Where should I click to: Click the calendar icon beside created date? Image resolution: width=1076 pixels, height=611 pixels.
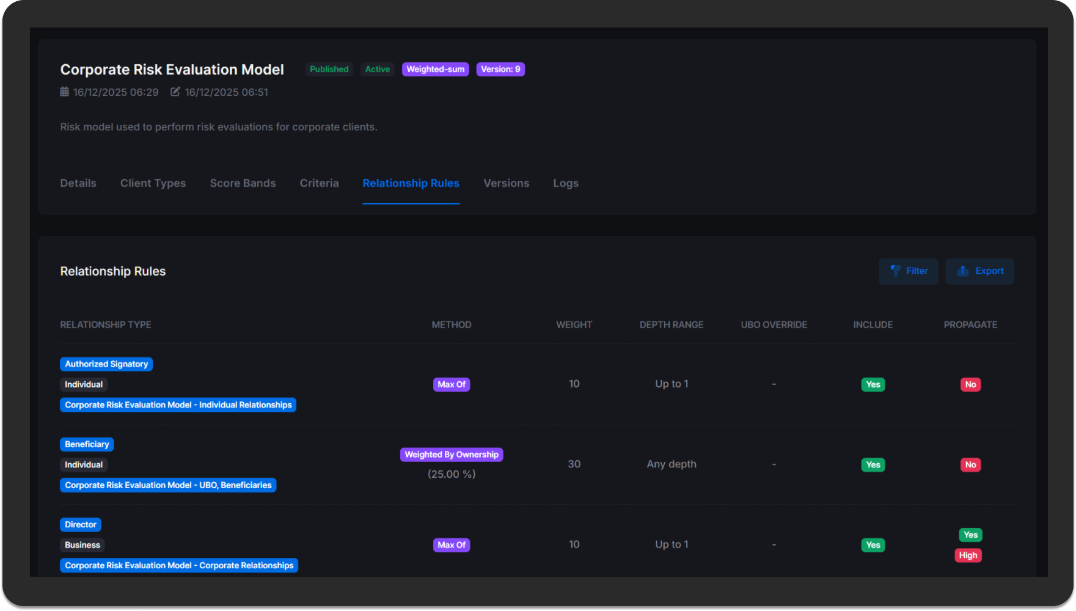65,92
